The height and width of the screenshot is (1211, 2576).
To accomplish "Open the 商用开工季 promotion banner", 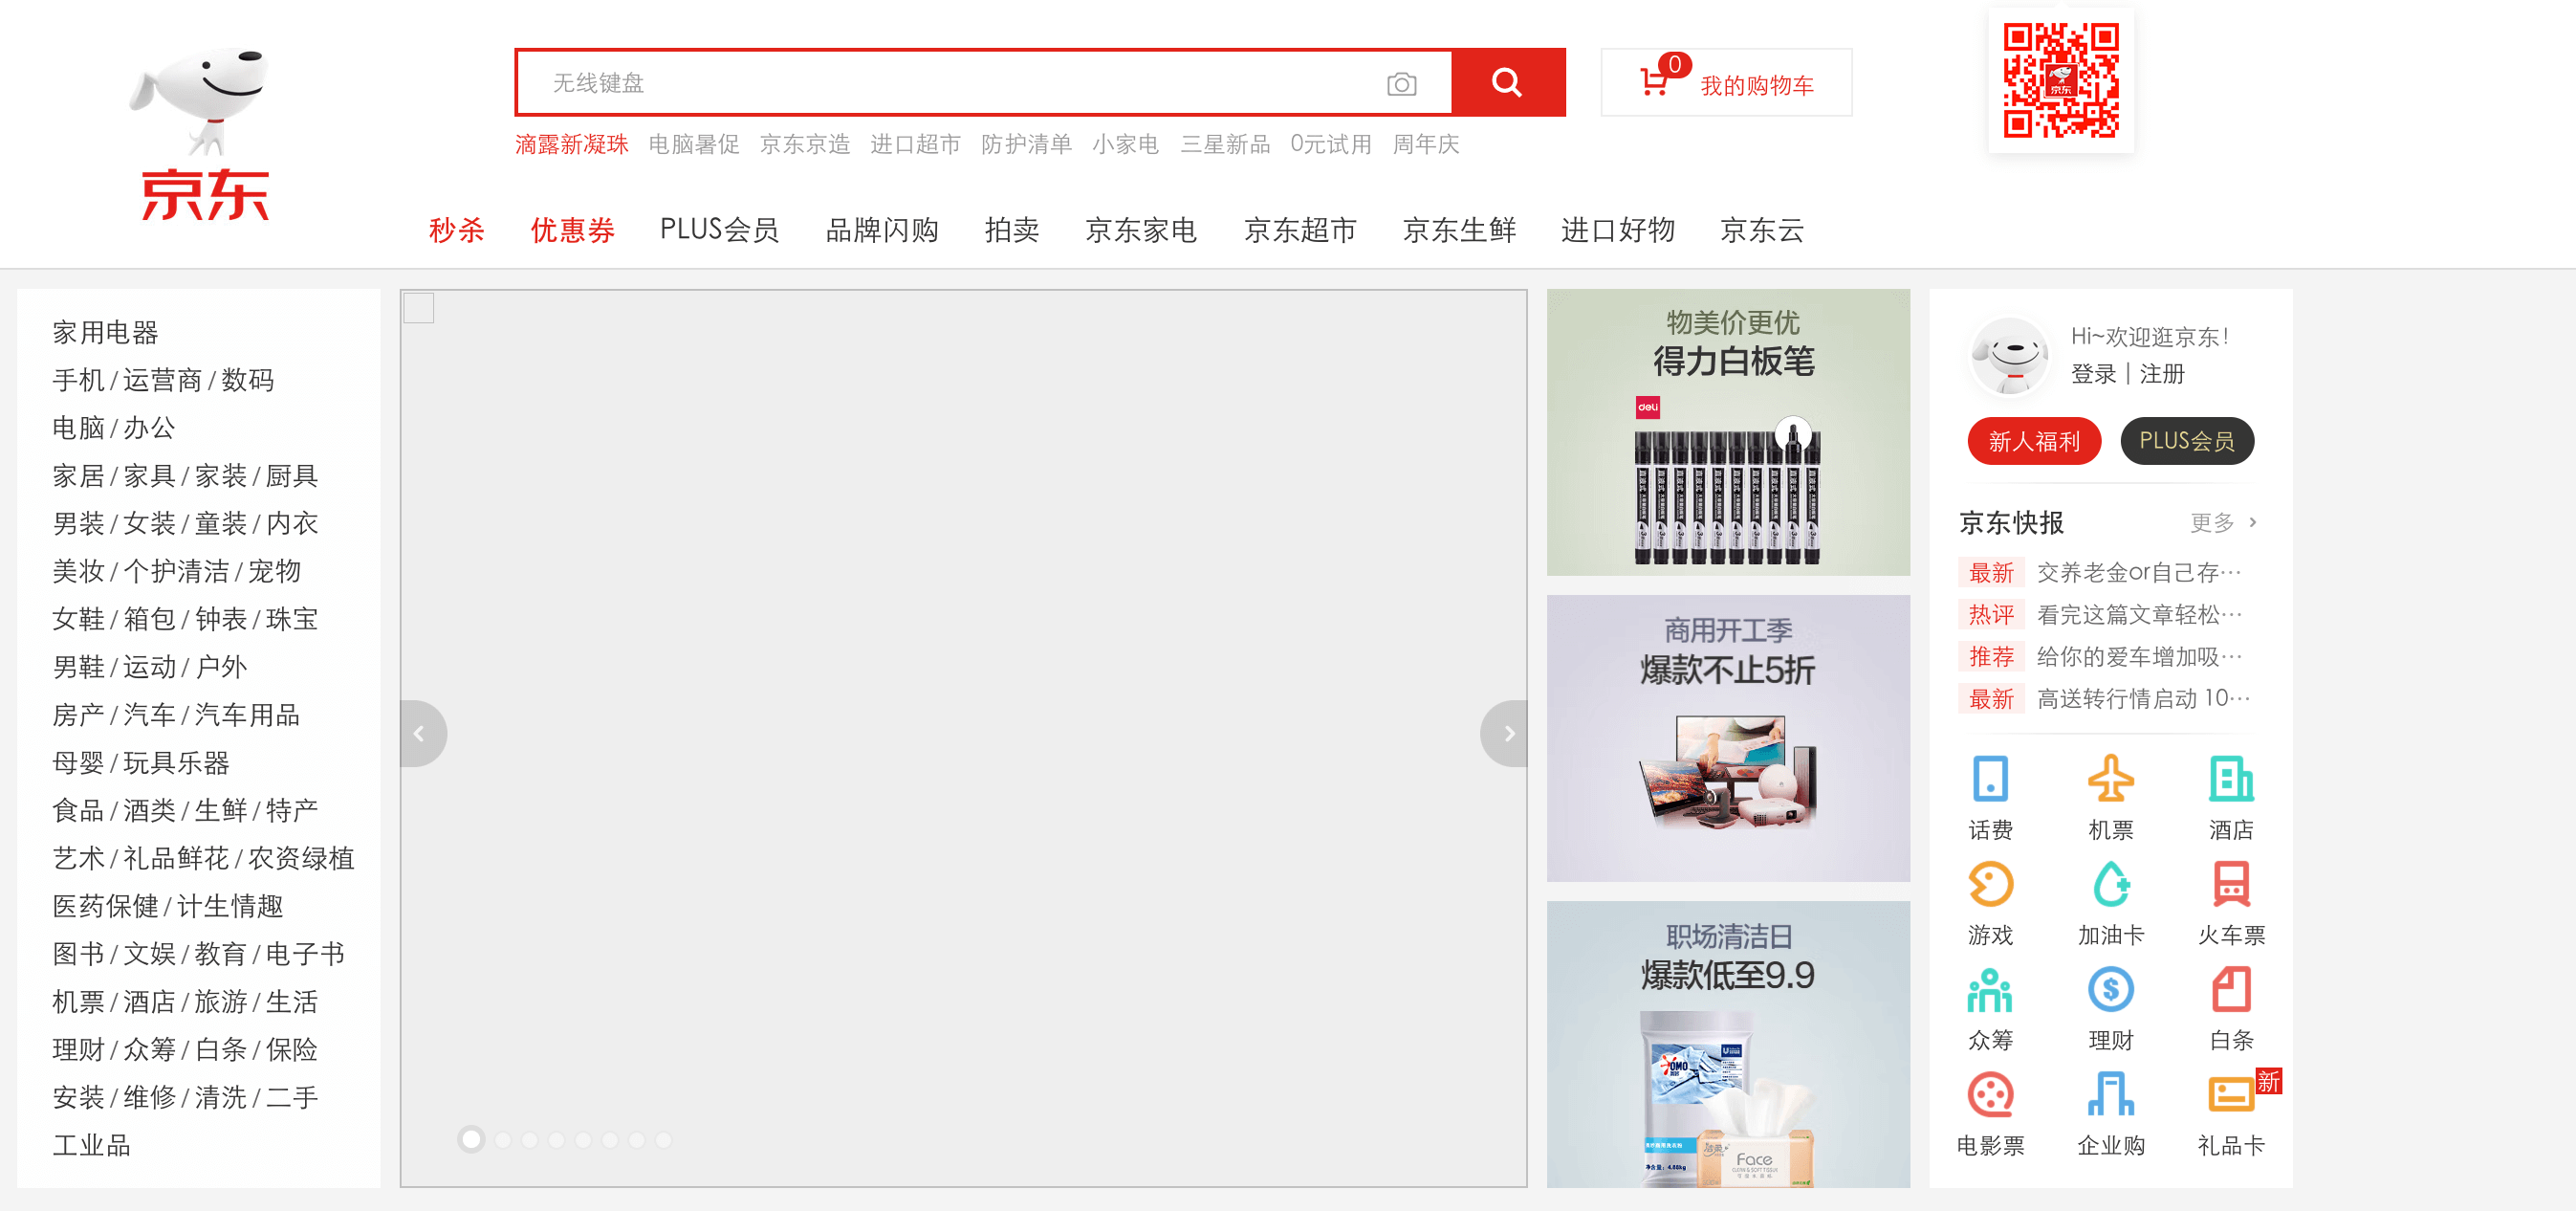I will click(1728, 738).
